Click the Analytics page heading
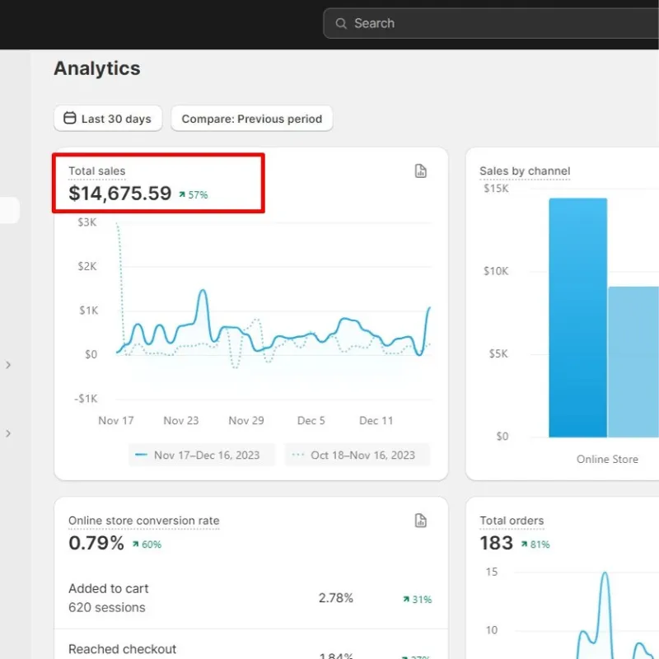 click(x=97, y=68)
